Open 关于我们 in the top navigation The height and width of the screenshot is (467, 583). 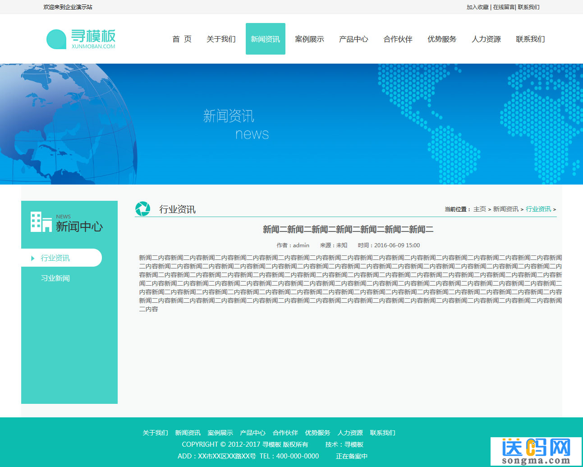(x=221, y=39)
